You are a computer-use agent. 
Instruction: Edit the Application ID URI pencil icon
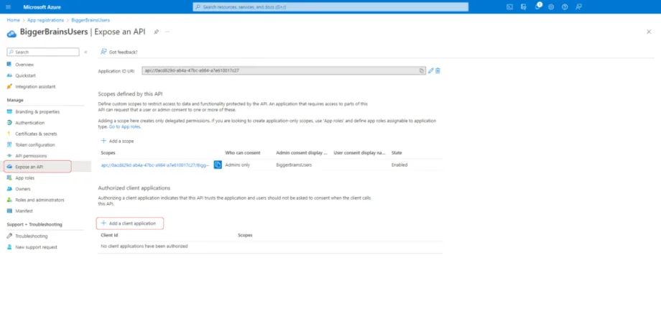tap(431, 71)
